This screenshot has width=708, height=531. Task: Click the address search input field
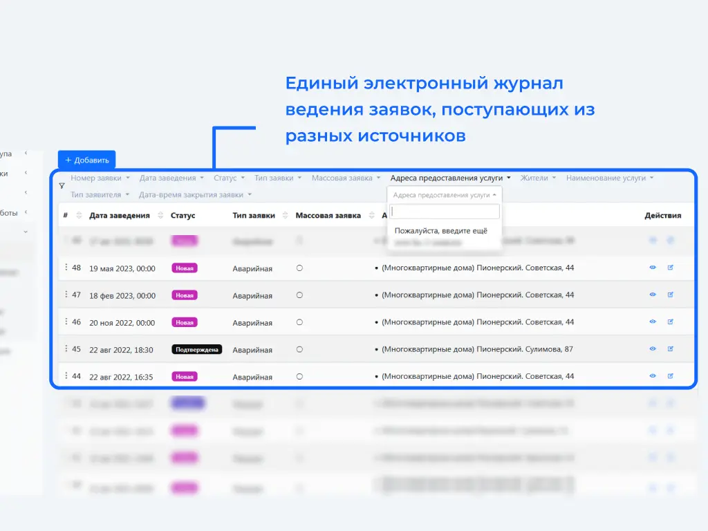point(445,212)
